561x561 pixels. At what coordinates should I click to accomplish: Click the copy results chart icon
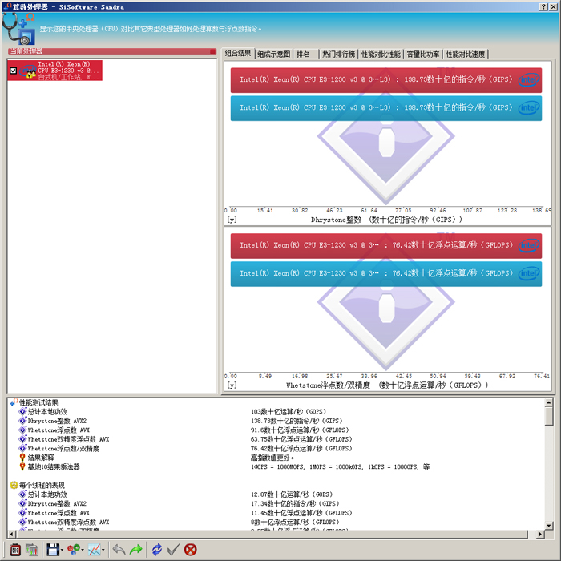[x=32, y=550]
